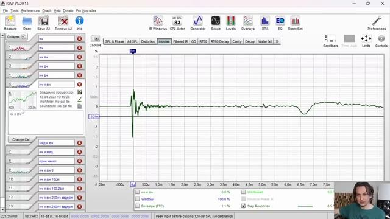Click the measurements list scrollbar up arrow
The height and width of the screenshot is (219, 390).
coord(2,36)
